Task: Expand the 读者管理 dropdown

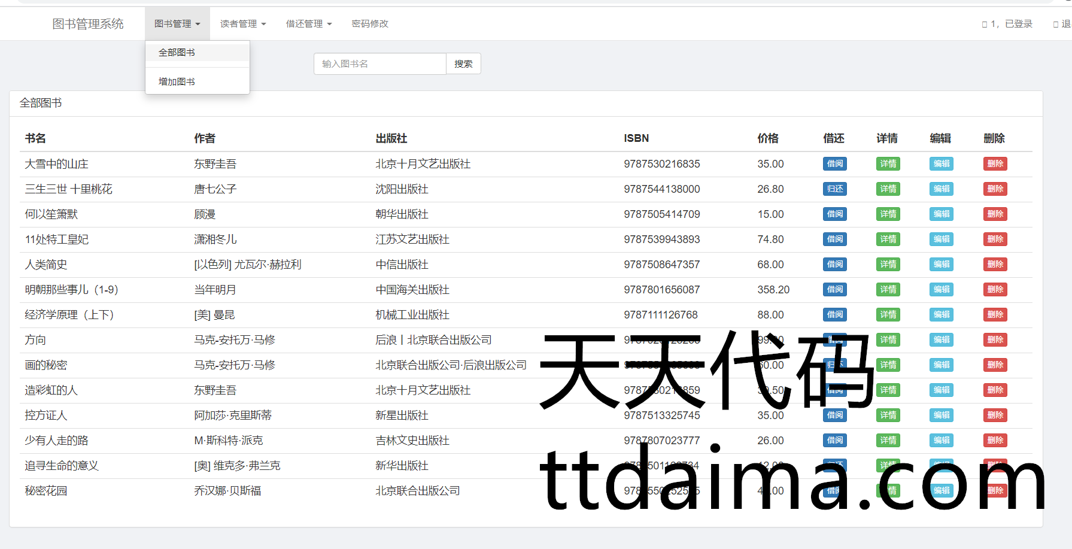Action: [243, 24]
